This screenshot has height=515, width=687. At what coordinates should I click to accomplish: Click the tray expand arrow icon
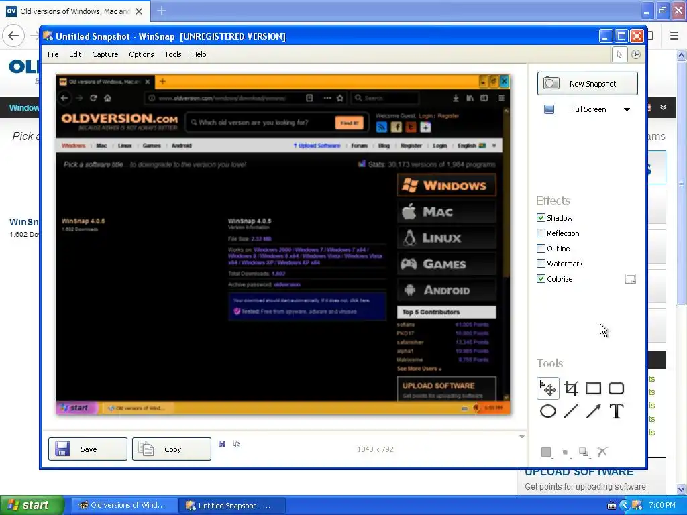pyautogui.click(x=625, y=506)
